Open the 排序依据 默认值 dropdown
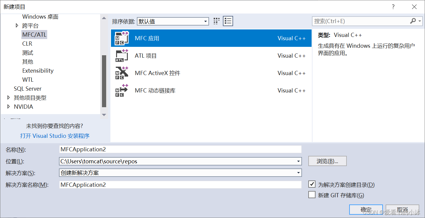 tap(173, 21)
